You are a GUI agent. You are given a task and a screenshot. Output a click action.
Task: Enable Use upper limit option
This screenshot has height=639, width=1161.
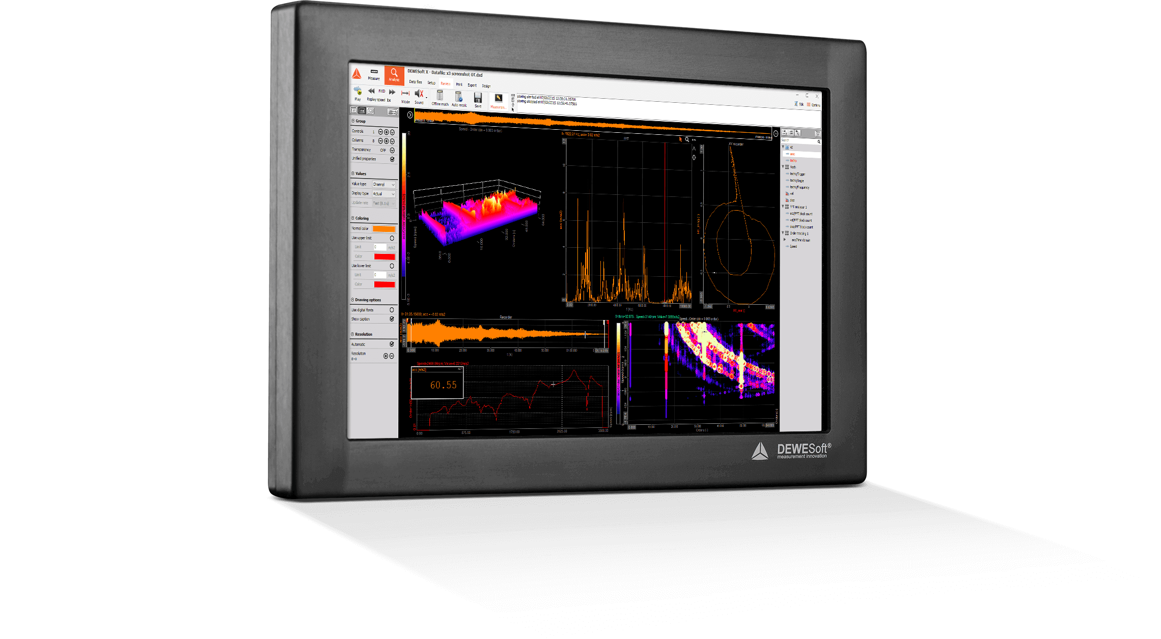tap(392, 238)
